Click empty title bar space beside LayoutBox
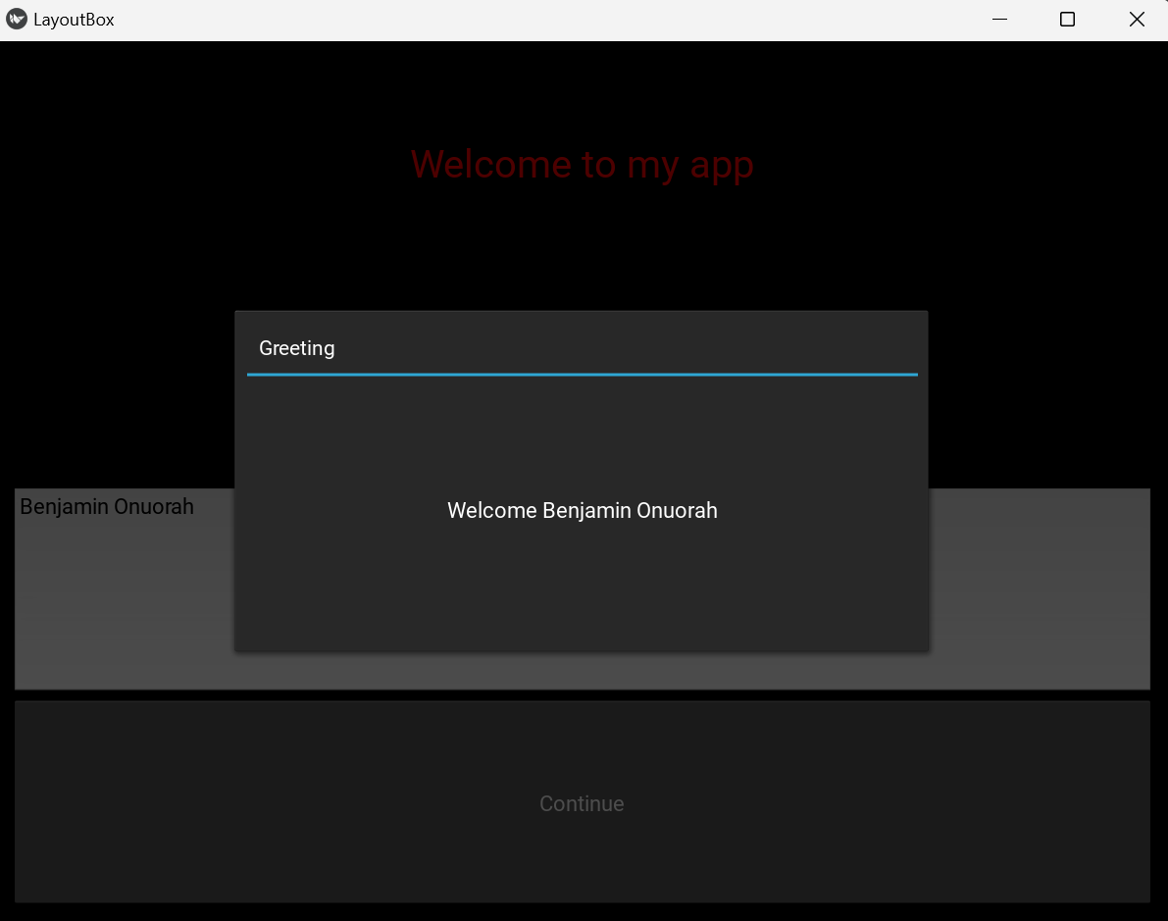 click(x=539, y=20)
